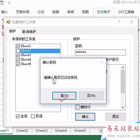
Task: Click the 是(Y) button in confirm dialog
Action: click(x=64, y=96)
